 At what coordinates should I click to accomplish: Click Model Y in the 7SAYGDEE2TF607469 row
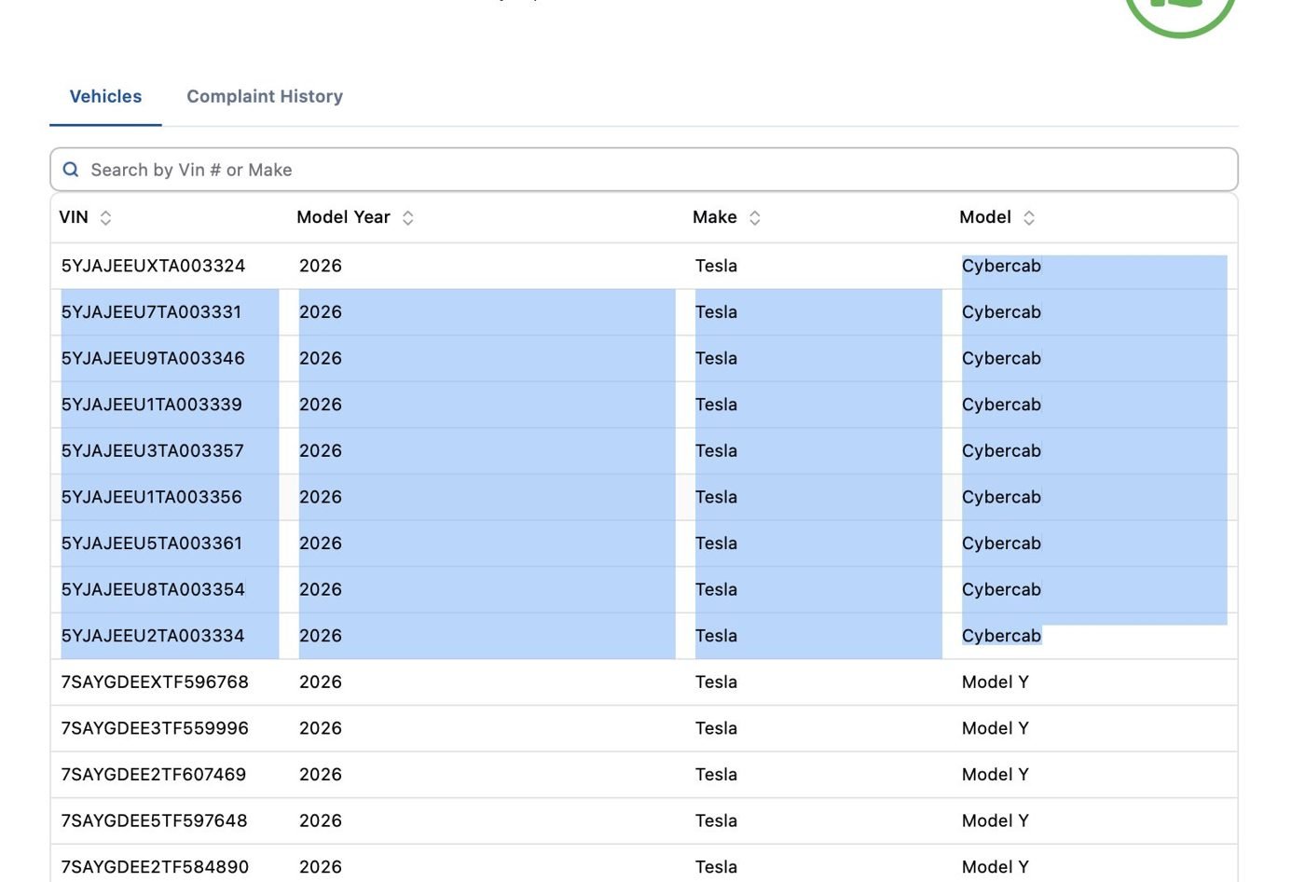pyautogui.click(x=996, y=775)
